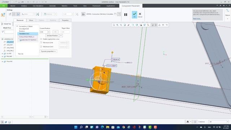Click the saved orientations icon in graphics toolbar

click(x=137, y=25)
